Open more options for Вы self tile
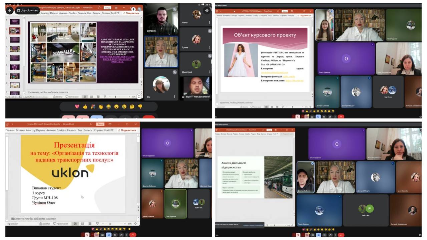Viewport: 427px width, 240px height. click(174, 97)
